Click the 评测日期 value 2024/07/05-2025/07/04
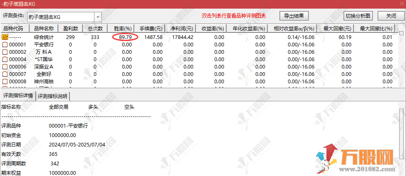 click(77, 145)
